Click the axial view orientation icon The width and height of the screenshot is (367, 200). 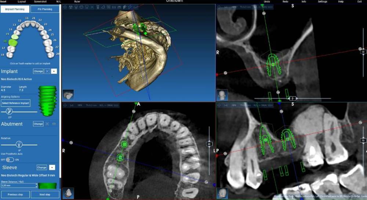(68, 193)
